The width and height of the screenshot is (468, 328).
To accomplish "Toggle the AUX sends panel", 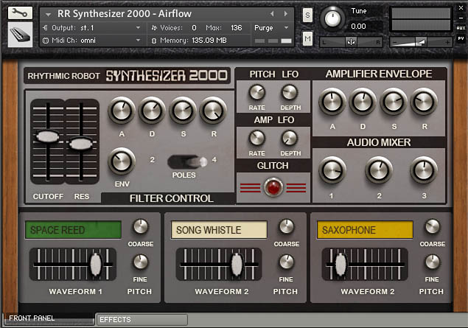I will click(x=461, y=28).
